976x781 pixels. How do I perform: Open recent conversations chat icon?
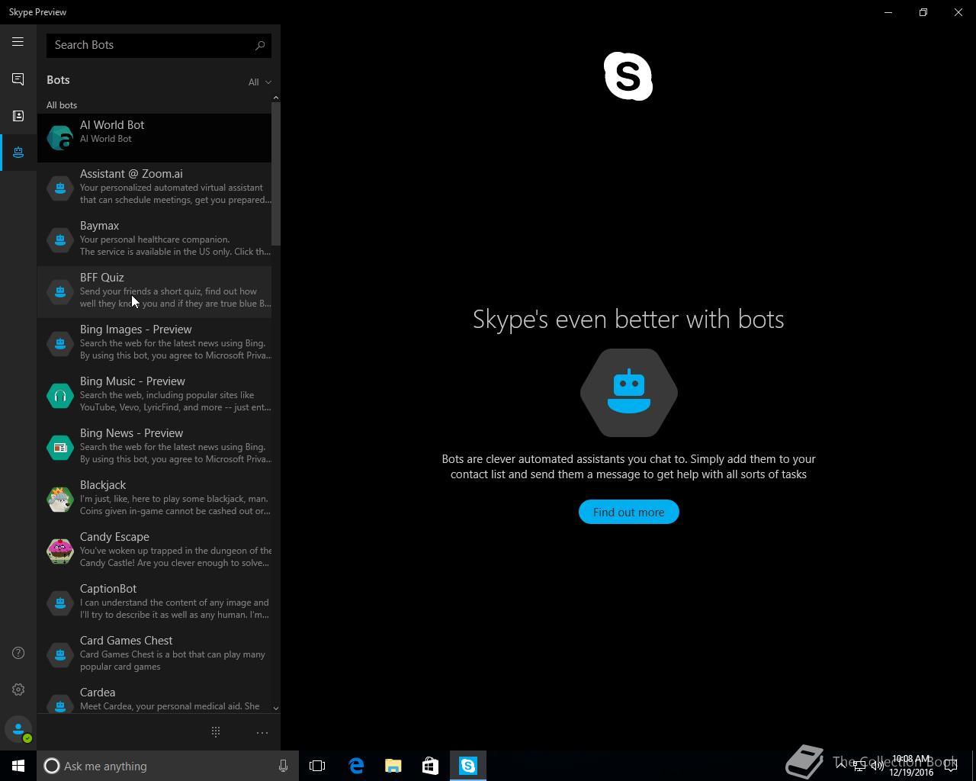point(18,79)
